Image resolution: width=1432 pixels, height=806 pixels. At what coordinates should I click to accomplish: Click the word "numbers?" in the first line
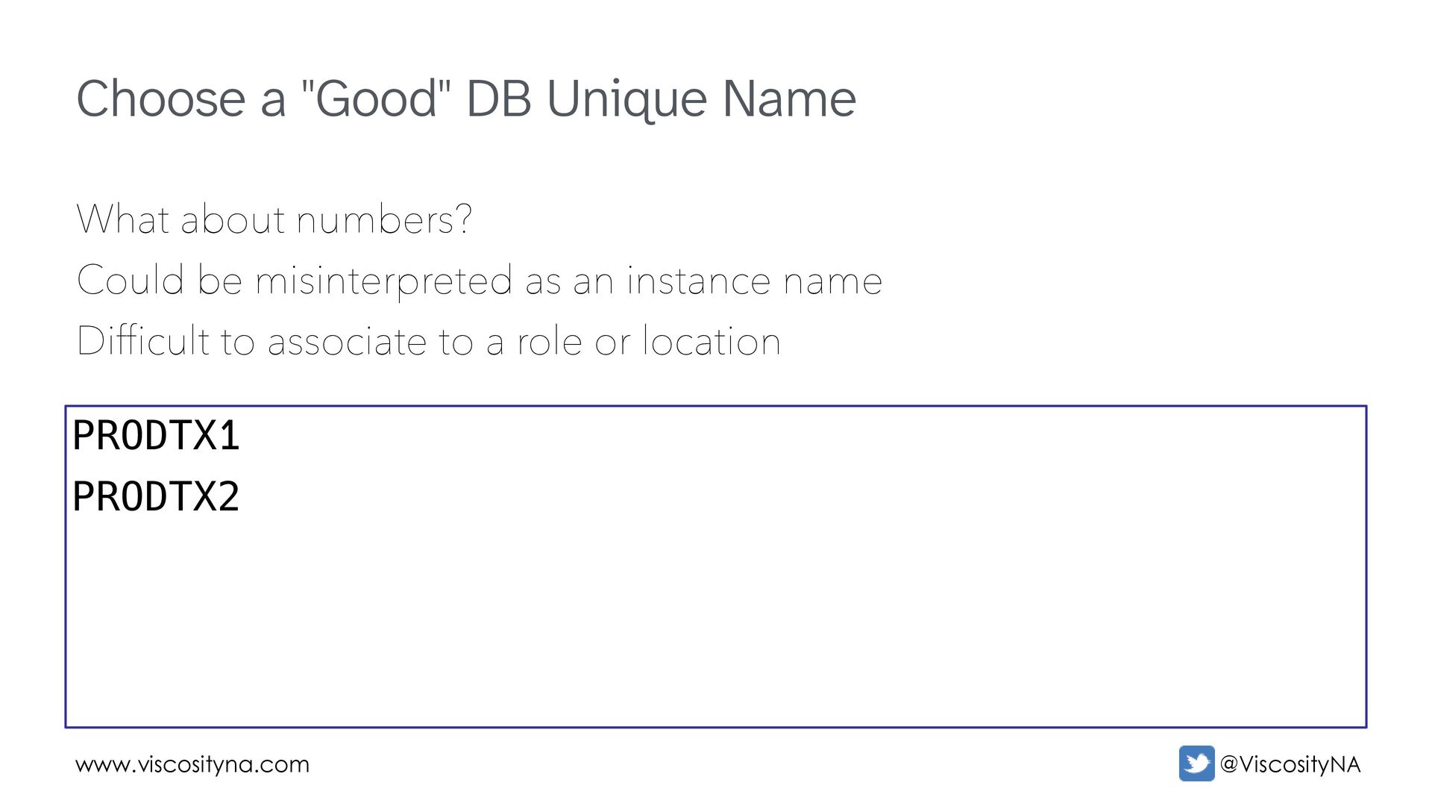384,219
